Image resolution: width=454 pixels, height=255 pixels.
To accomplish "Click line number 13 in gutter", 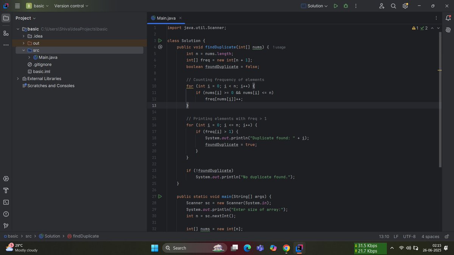I will (x=154, y=106).
